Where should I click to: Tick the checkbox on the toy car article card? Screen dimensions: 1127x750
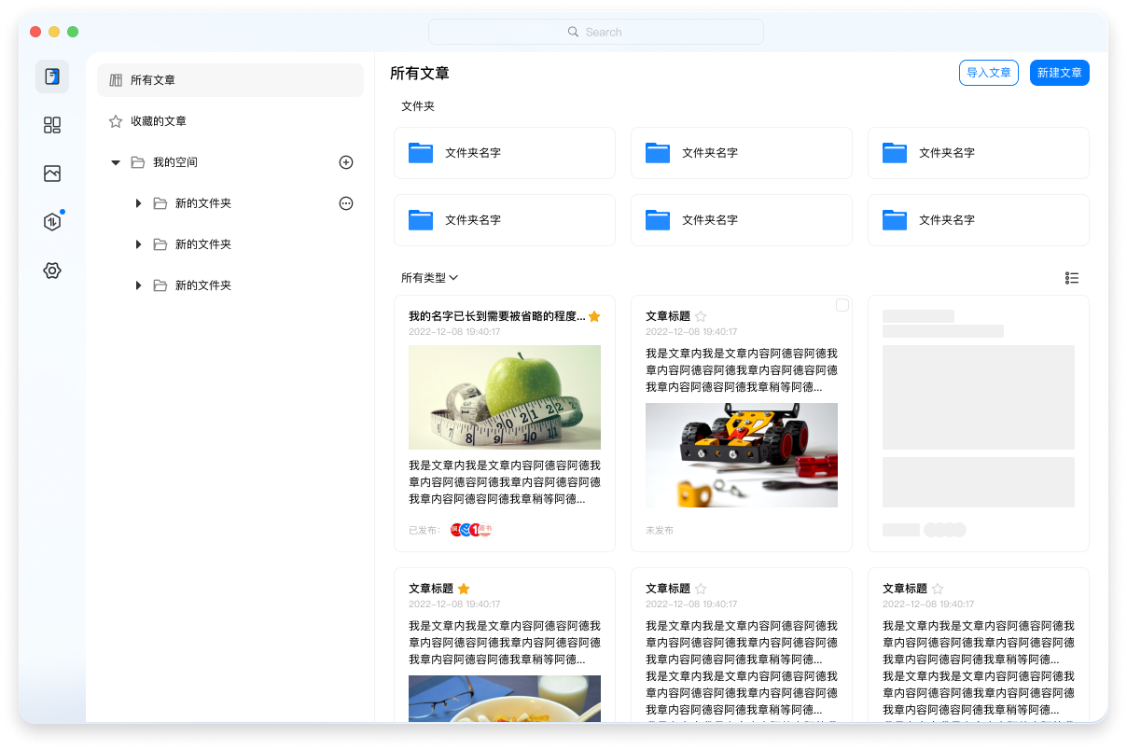tap(842, 305)
